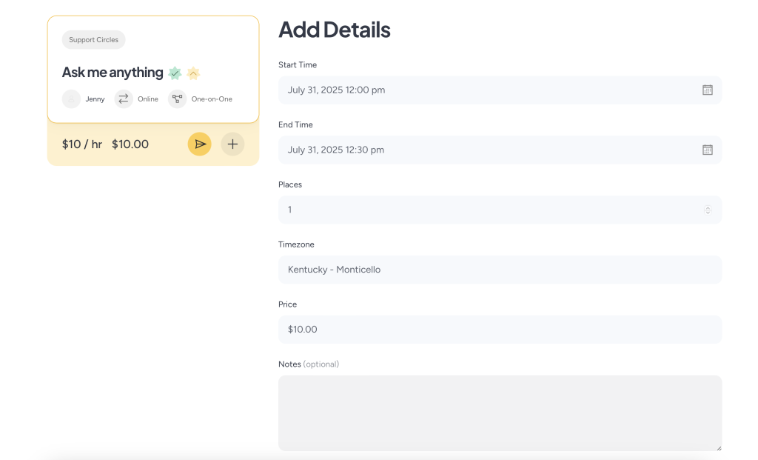Image resolution: width=758 pixels, height=460 pixels.
Task: Select the Price field showing $10.00
Action: (x=500, y=330)
